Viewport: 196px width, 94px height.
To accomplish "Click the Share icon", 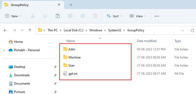I will pos(83,16).
